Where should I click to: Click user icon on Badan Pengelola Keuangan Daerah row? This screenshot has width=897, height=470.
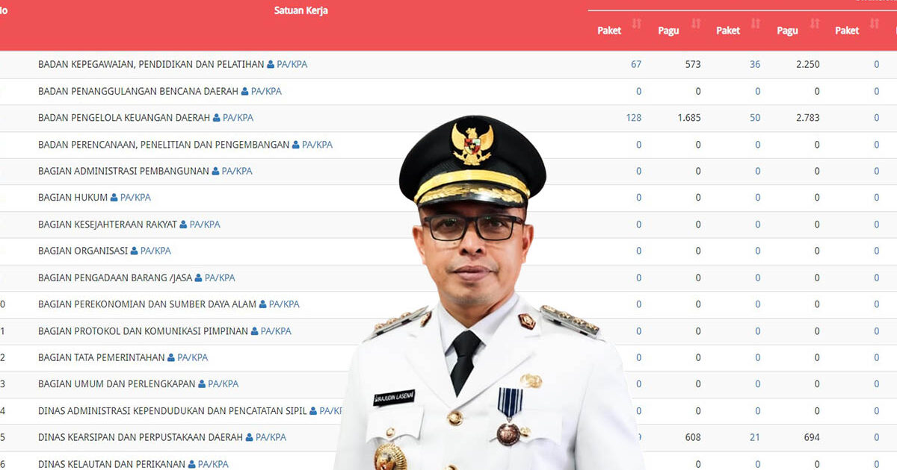click(x=217, y=118)
